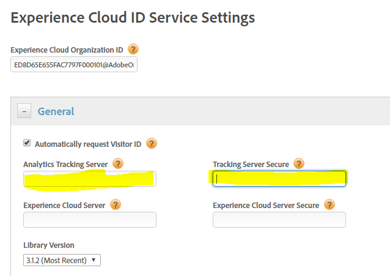
Task: Click the Experience Cloud Organization ID field
Action: click(x=73, y=65)
